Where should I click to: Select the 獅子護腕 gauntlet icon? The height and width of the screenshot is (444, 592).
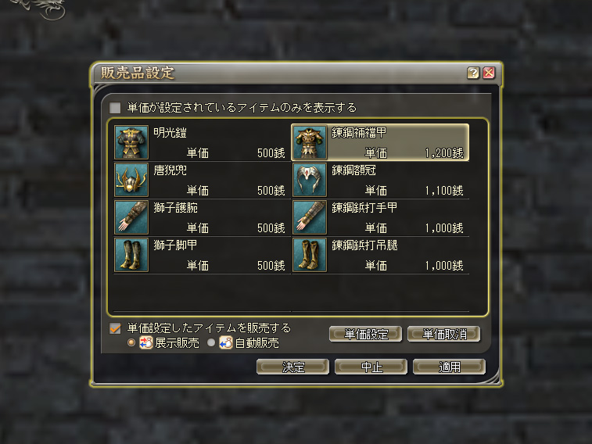(131, 217)
